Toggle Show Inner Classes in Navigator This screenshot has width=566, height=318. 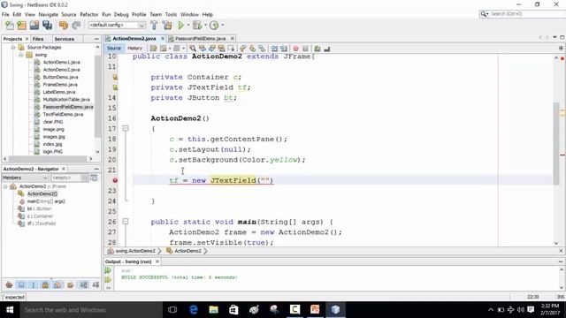[57, 285]
